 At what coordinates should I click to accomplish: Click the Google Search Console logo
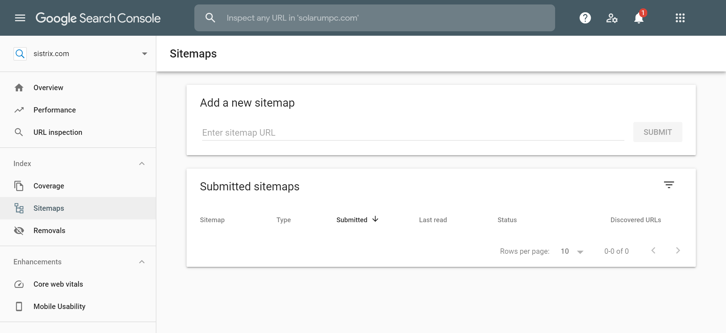98,18
